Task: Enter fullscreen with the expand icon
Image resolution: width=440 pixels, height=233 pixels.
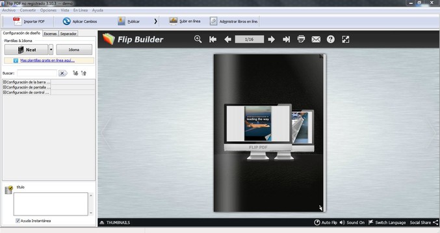Action: point(346,39)
